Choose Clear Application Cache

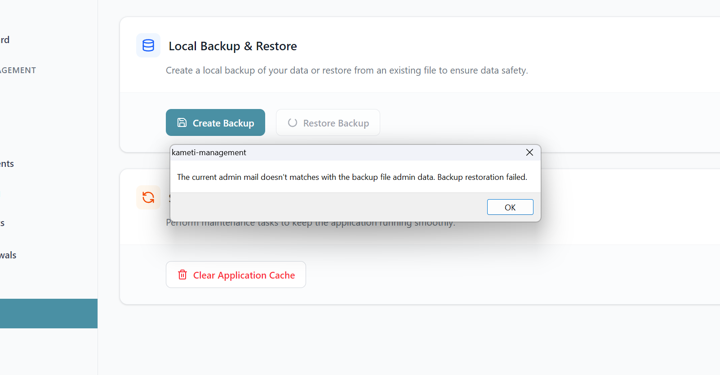(x=236, y=275)
